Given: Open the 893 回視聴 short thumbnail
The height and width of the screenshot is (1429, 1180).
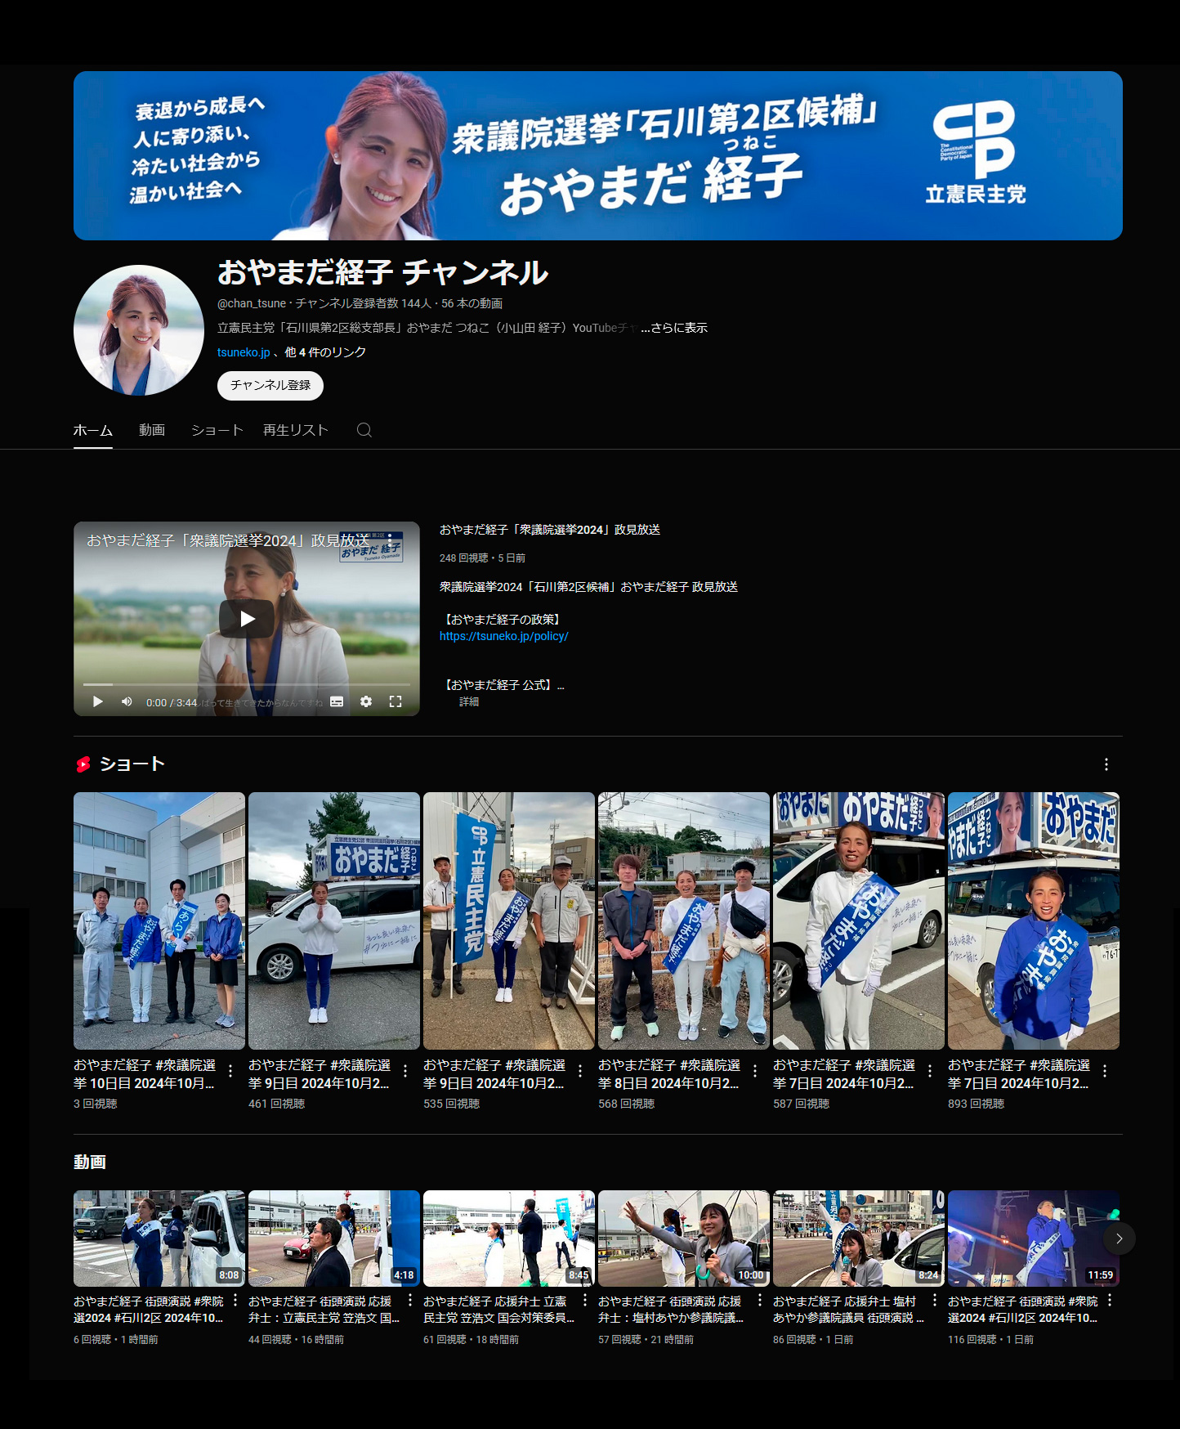Looking at the screenshot, I should [x=1034, y=921].
